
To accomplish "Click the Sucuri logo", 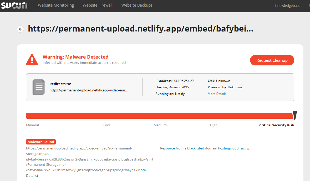I will click(14, 5).
